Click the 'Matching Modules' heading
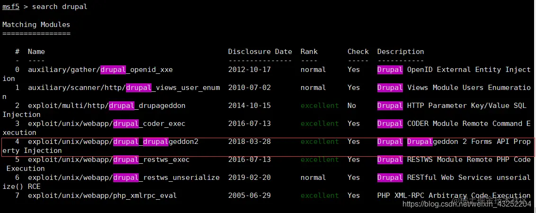 36,25
